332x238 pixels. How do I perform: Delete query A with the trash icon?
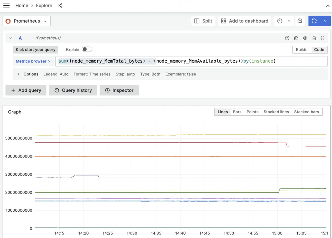pos(314,38)
